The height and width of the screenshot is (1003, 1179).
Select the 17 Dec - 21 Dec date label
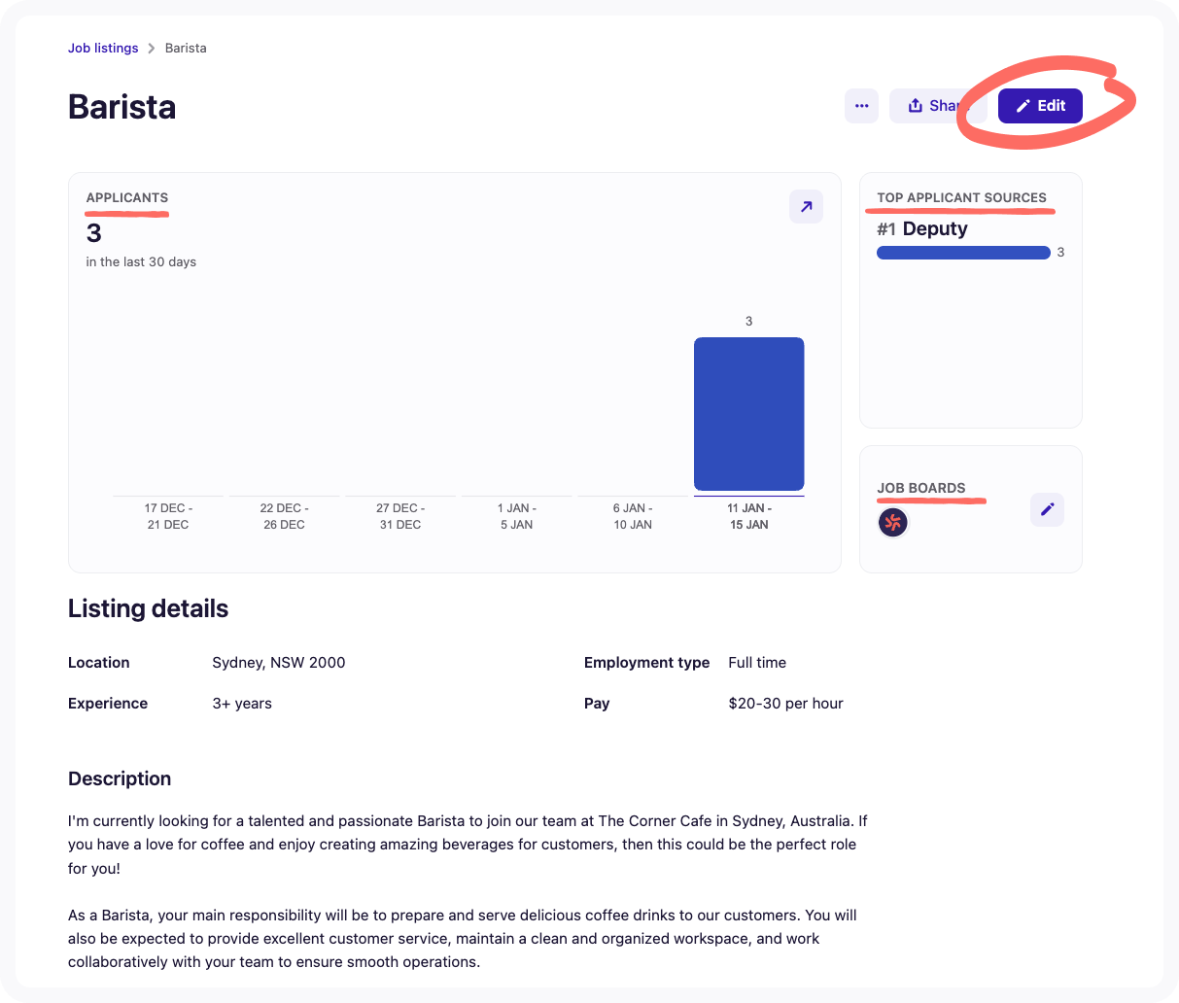point(167,516)
